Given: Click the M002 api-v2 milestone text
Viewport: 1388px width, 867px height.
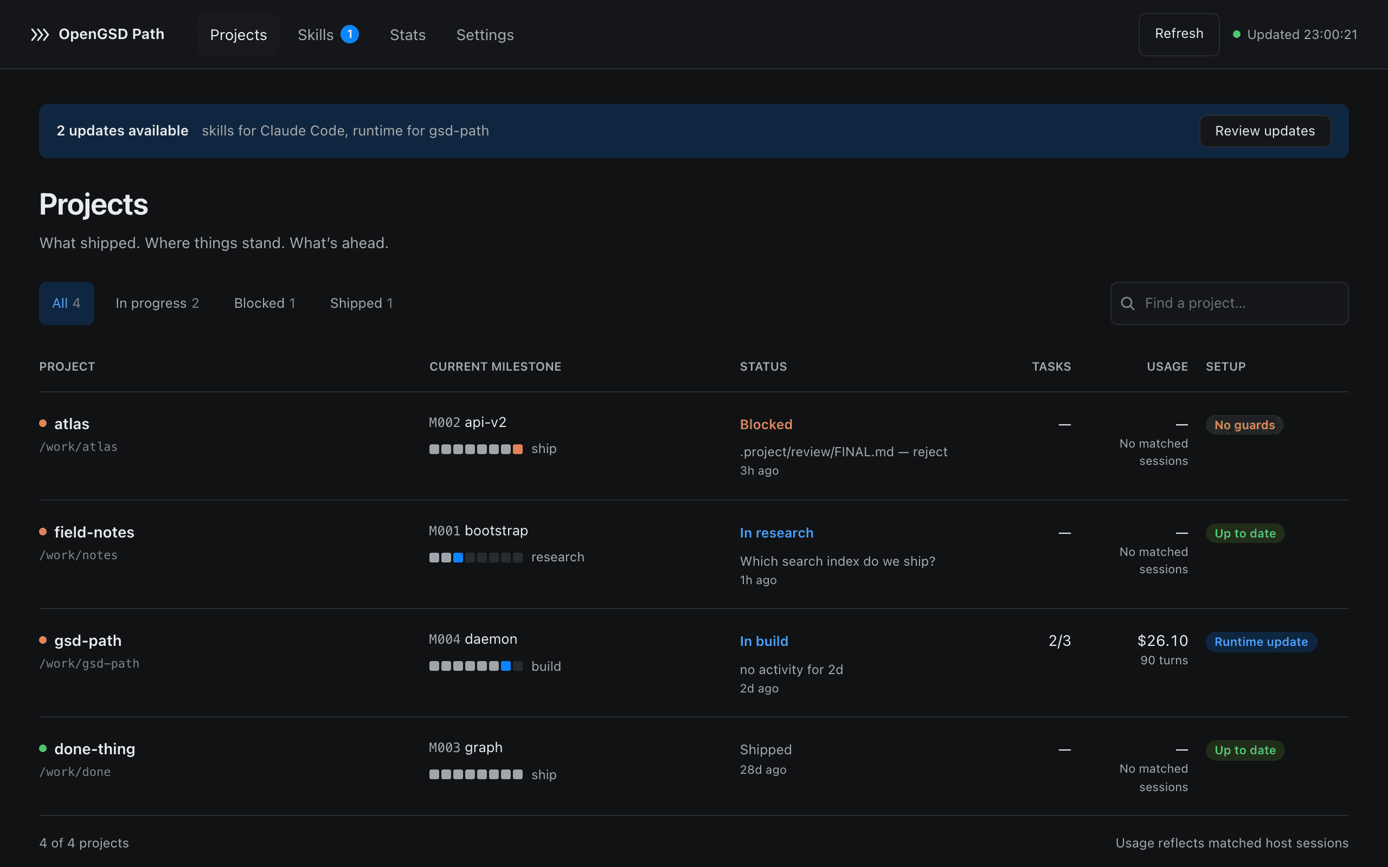Looking at the screenshot, I should (x=467, y=422).
